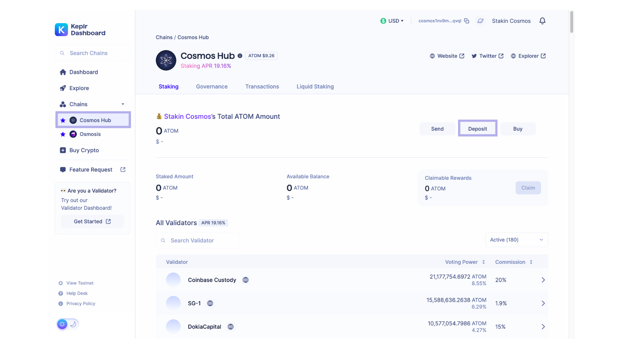The width and height of the screenshot is (624, 349).
Task: Click the Search Validator field
Action: [x=198, y=241]
